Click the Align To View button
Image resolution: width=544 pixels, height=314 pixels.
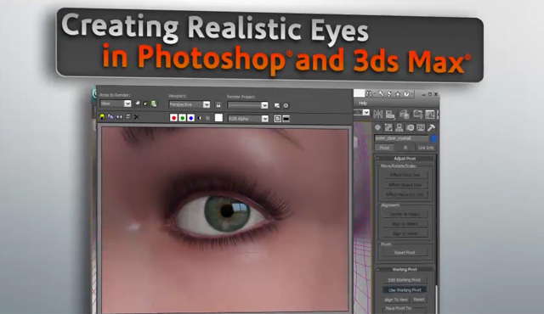click(396, 300)
